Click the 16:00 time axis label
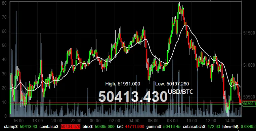Image resolution: width=256 pixels, height=131 pixels. [x=18, y=121]
